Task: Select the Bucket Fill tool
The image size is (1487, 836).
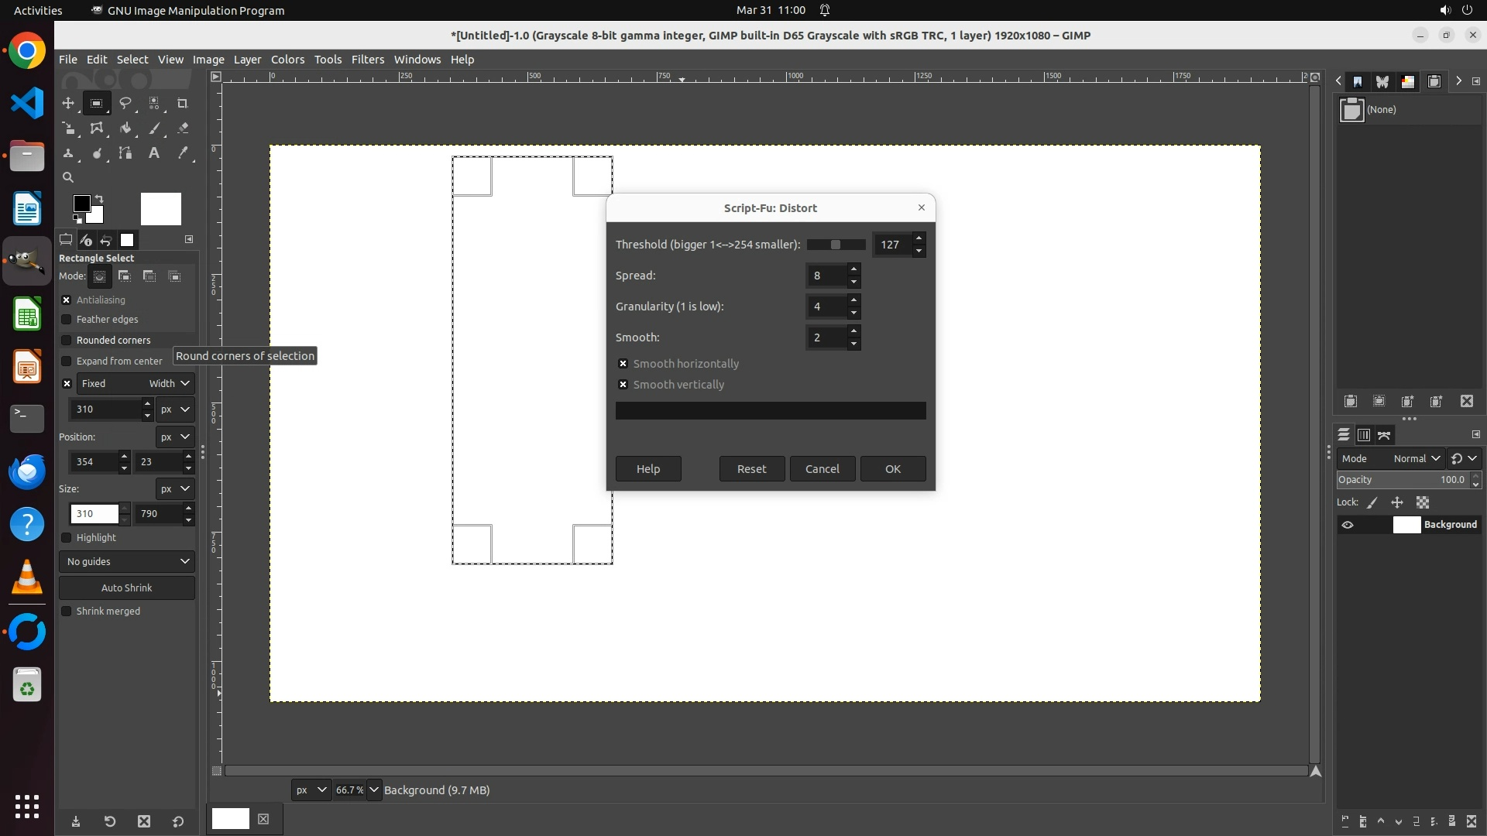Action: coord(125,128)
